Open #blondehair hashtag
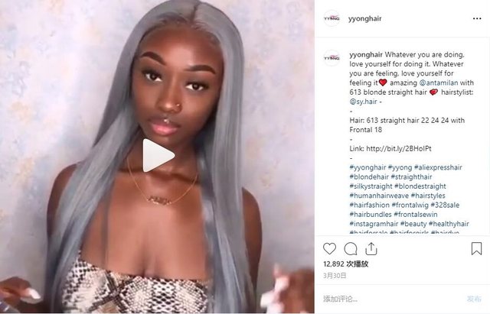 [369, 176]
